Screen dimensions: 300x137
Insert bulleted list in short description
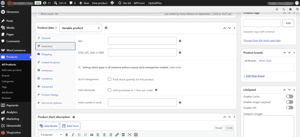tap(79, 135)
